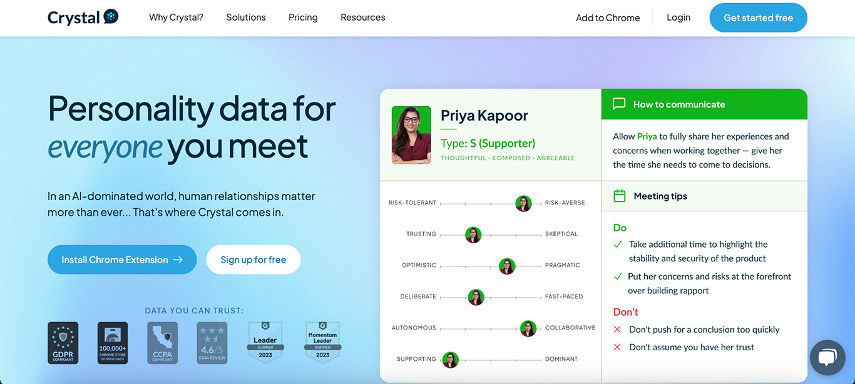The width and height of the screenshot is (855, 384).
Task: Click the Optimistic to Pragmatic slider marker
Action: tap(507, 266)
